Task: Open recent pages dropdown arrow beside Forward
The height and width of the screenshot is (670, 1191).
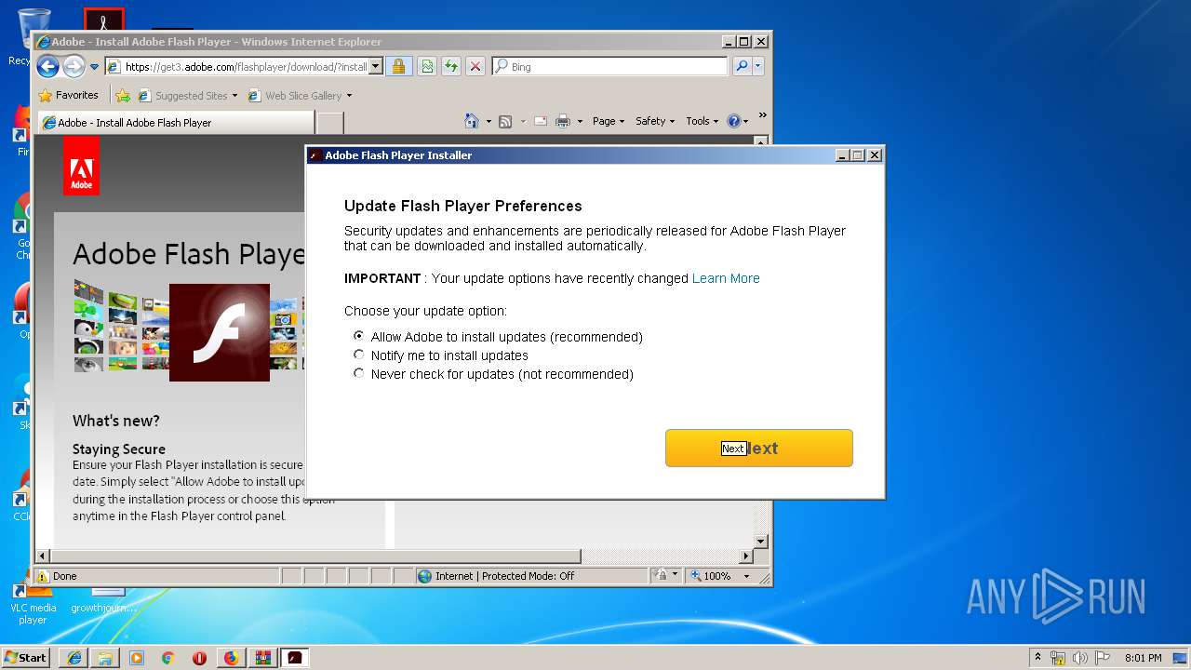Action: coord(94,67)
